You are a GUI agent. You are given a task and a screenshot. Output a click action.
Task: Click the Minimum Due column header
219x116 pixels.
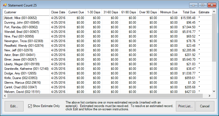click(x=169, y=12)
